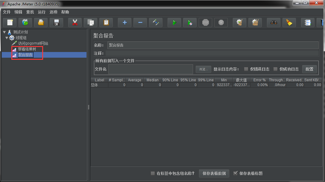The width and height of the screenshot is (325, 182).
Task: Click the splitter handle between panels
Action: tap(89, 107)
